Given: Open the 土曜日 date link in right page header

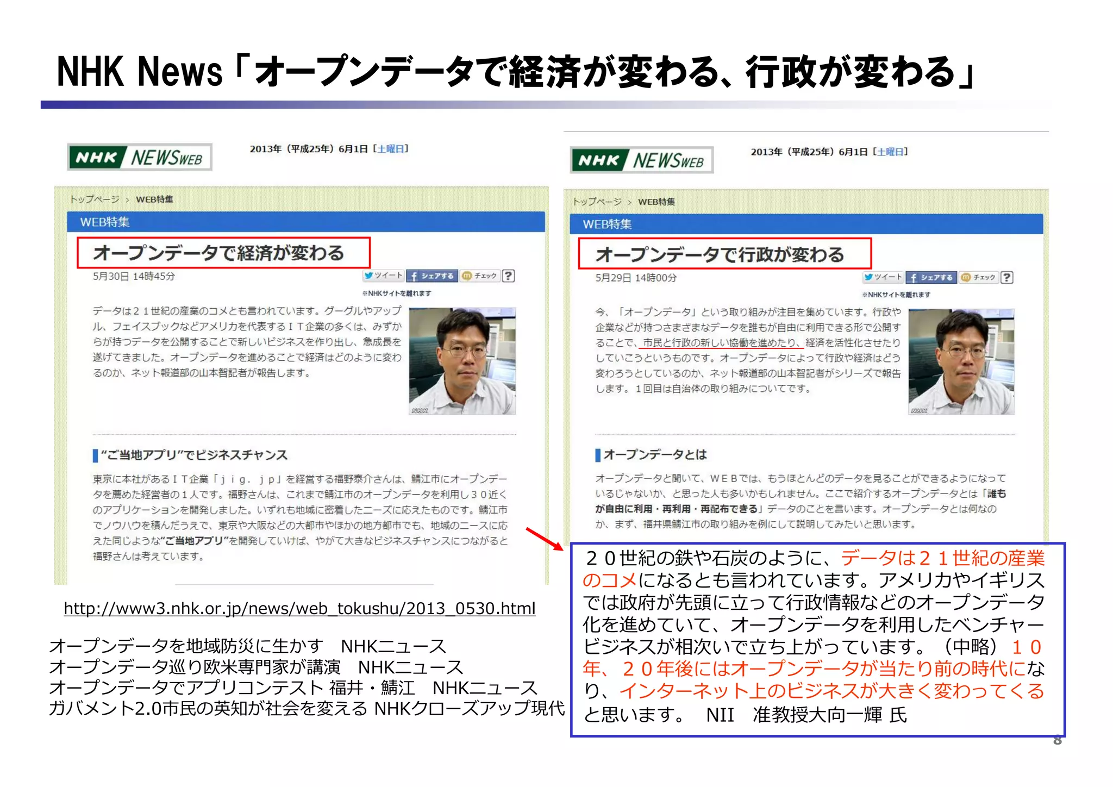Looking at the screenshot, I should 891,152.
